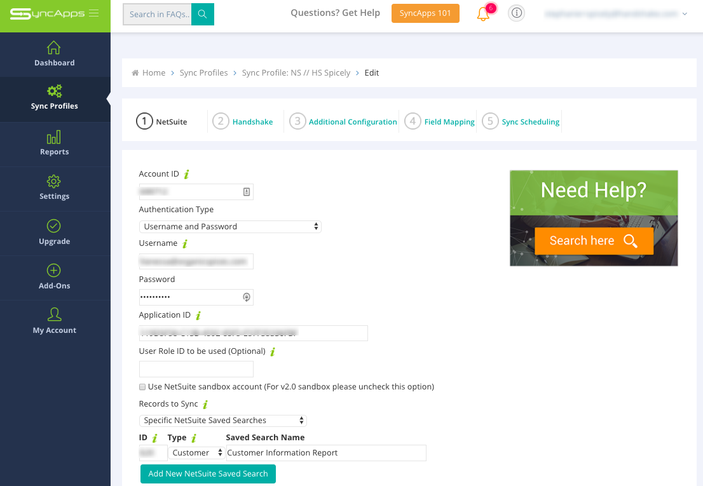703x486 pixels.
Task: Click the Username input field
Action: pos(196,261)
